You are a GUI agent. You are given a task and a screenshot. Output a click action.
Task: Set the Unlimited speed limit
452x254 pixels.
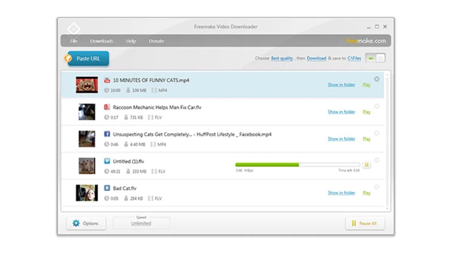pos(141,224)
